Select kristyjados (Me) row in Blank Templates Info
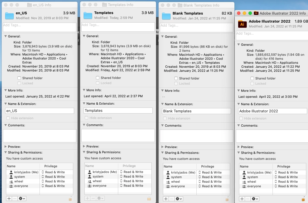The width and height of the screenshot is (308, 203). 196,173
